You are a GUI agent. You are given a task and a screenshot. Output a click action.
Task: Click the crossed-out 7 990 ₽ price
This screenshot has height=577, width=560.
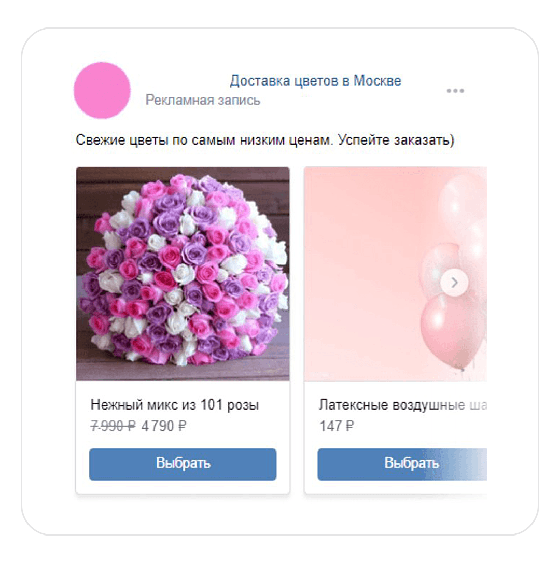pyautogui.click(x=113, y=426)
